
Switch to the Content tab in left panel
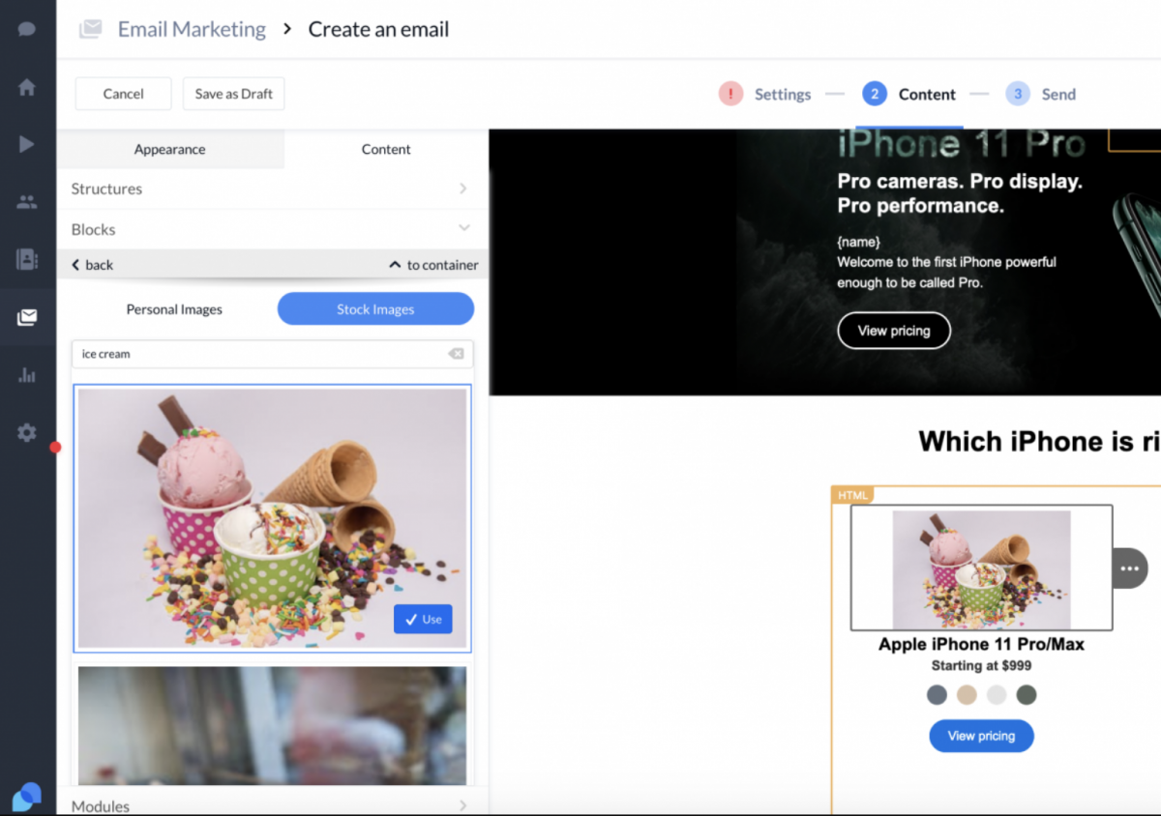[386, 149]
